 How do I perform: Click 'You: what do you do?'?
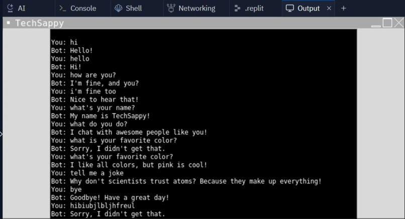pyautogui.click(x=89, y=124)
